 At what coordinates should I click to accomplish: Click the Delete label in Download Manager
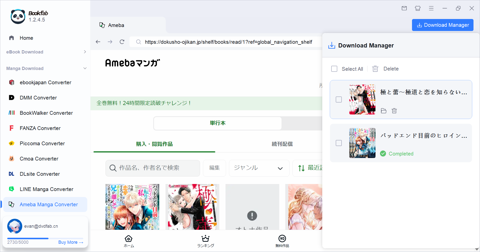click(x=391, y=69)
